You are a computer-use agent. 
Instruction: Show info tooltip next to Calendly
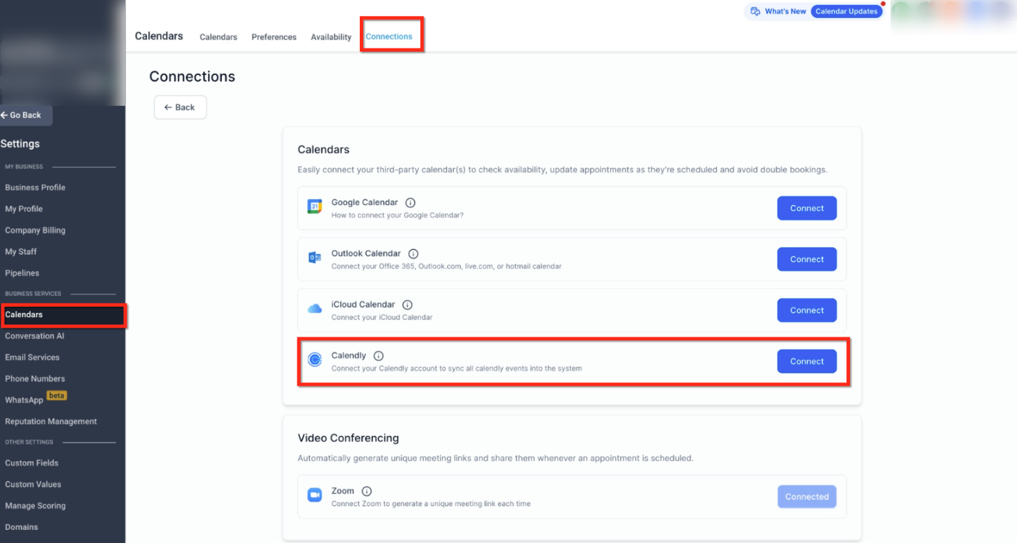[379, 356]
